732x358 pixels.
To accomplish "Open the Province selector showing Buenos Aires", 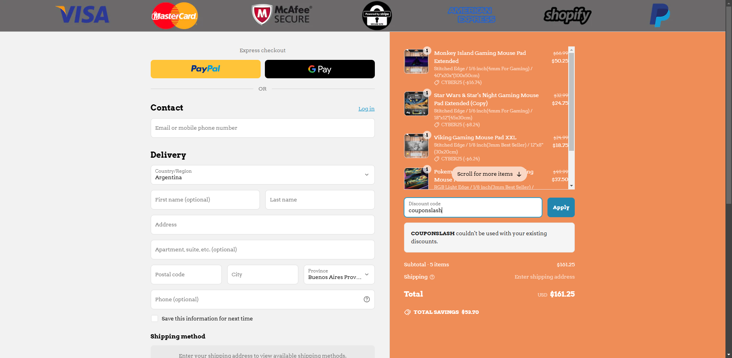I will click(x=339, y=274).
